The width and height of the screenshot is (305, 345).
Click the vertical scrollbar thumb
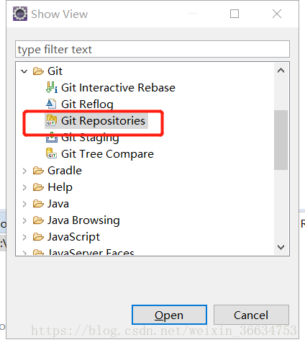click(x=281, y=140)
